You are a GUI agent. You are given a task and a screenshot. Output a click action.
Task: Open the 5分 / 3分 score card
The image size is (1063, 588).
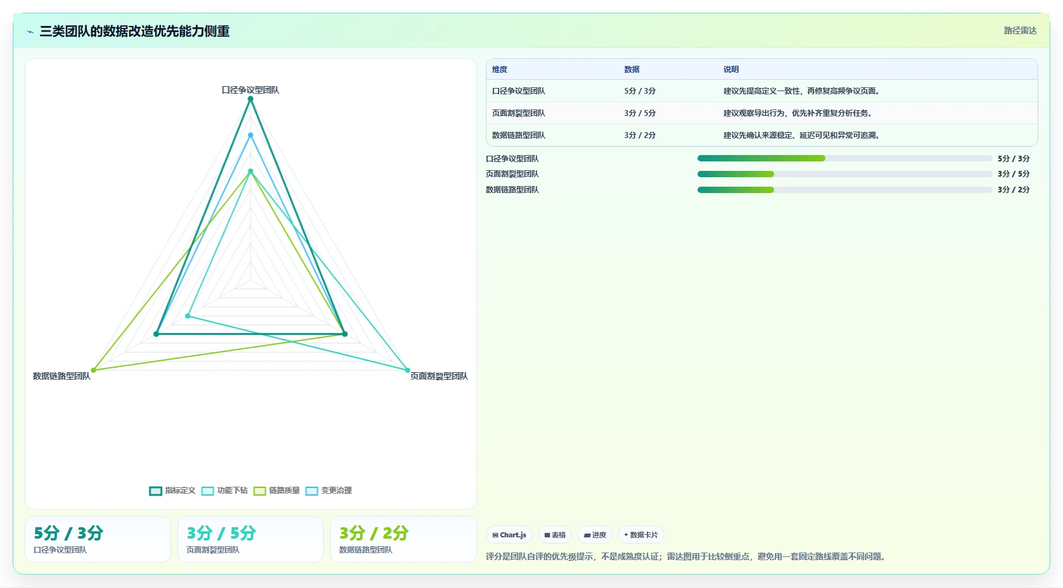[98, 539]
